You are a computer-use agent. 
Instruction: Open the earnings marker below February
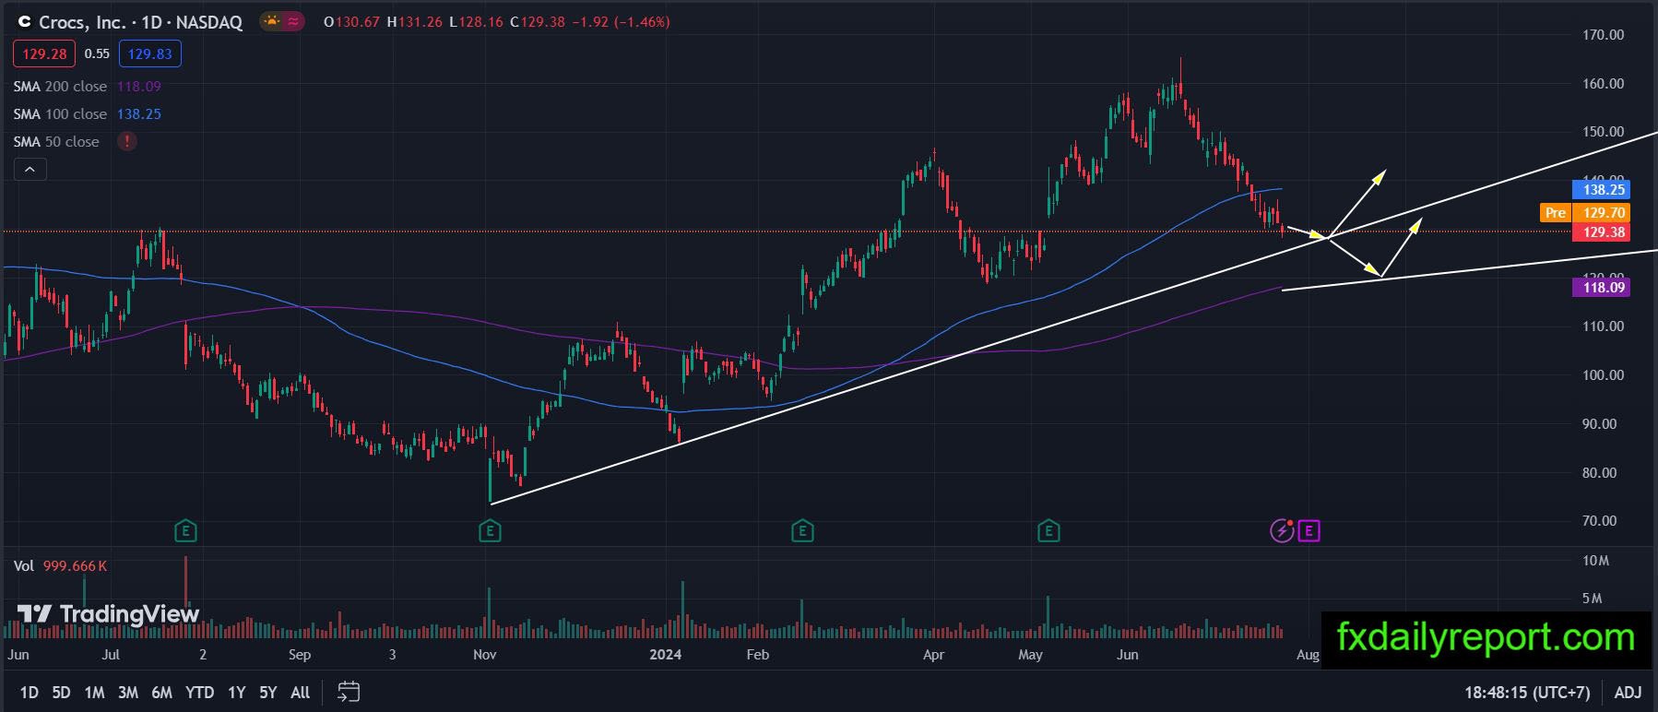click(x=802, y=531)
